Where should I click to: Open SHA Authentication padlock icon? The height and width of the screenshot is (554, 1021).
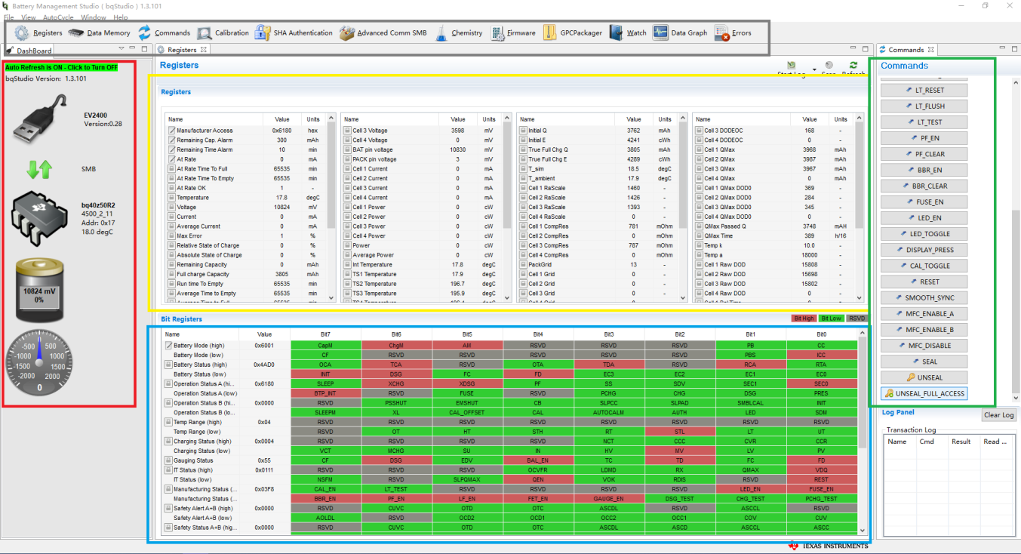pyautogui.click(x=262, y=32)
